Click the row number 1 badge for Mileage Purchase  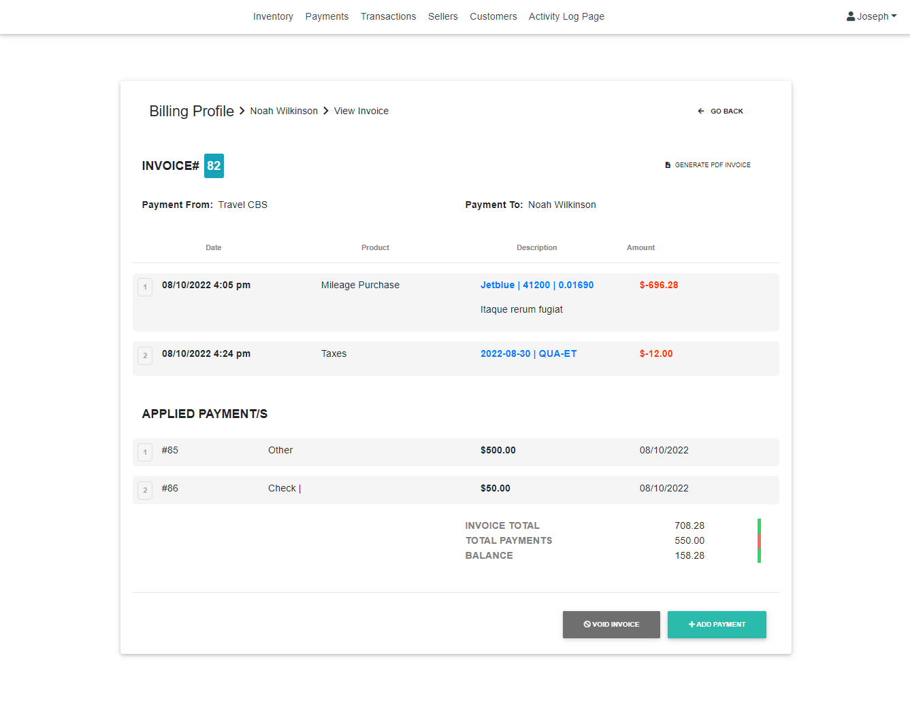pos(145,287)
